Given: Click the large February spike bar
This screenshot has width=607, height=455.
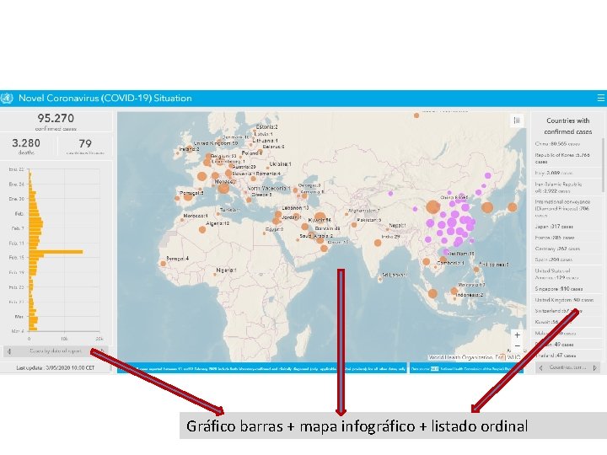Looking at the screenshot, I should tap(56, 252).
